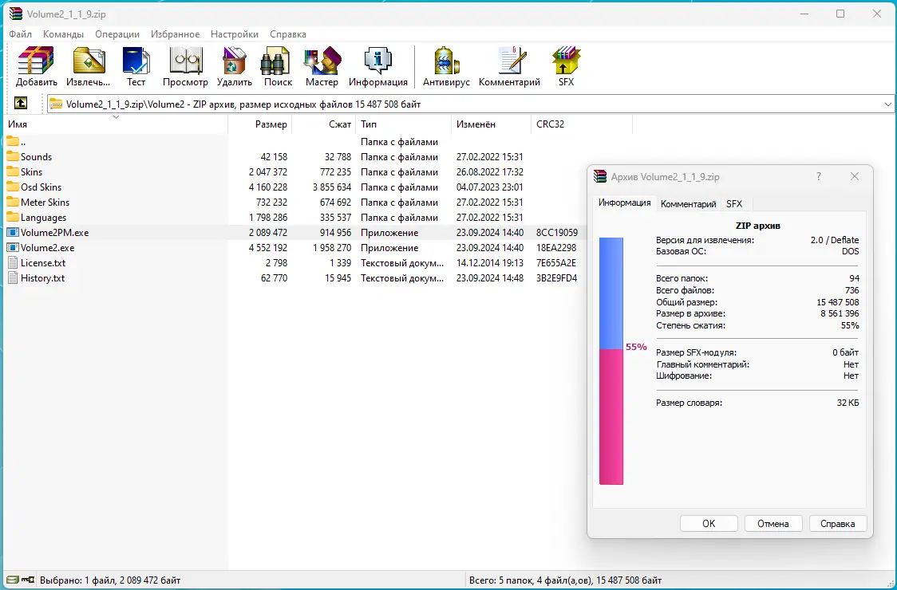Click the OK button in dialog
Viewport: 897px width, 590px height.
click(x=708, y=523)
